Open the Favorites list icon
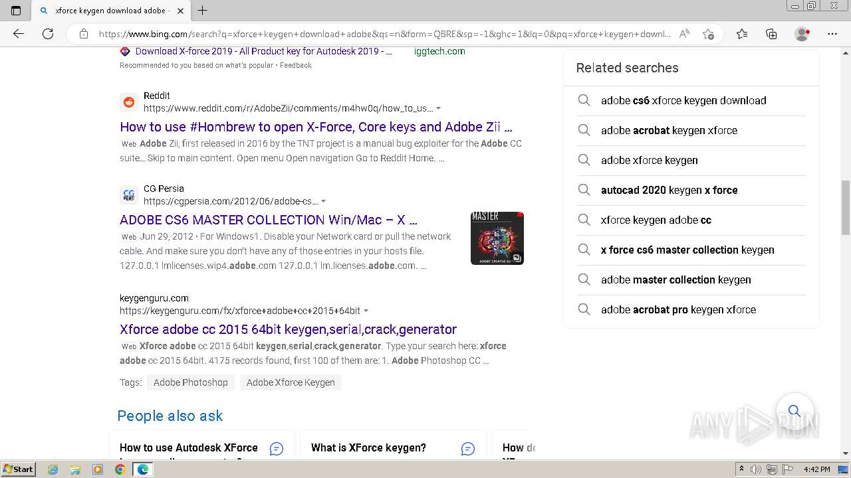Viewport: 851px width, 478px height. click(742, 34)
